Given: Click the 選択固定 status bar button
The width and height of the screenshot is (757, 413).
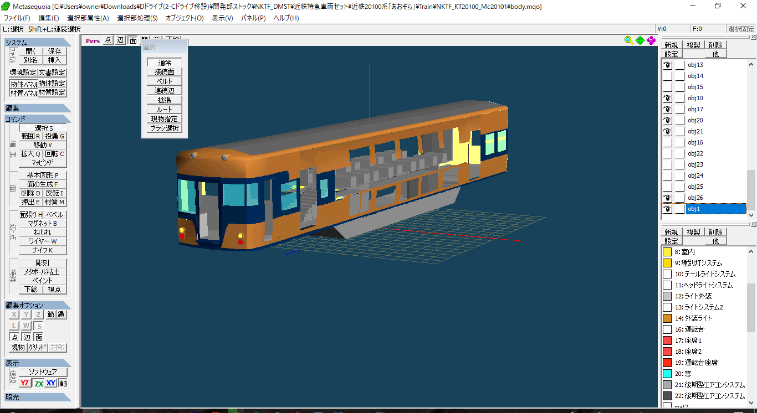Looking at the screenshot, I should click(741, 29).
